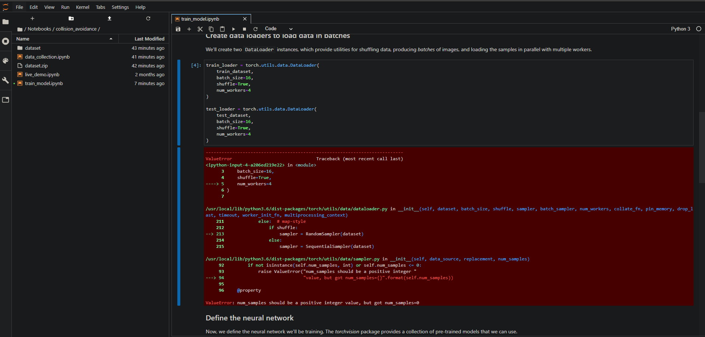
Task: Select dataset.zip file
Action: pos(91,66)
